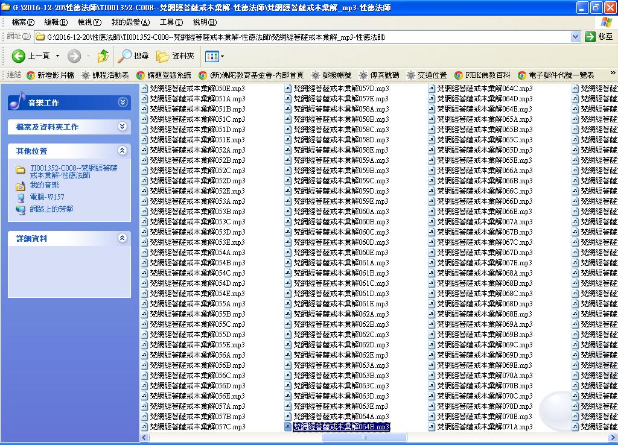Open the Search (搜尋) pane
The height and width of the screenshot is (445, 618).
133,56
